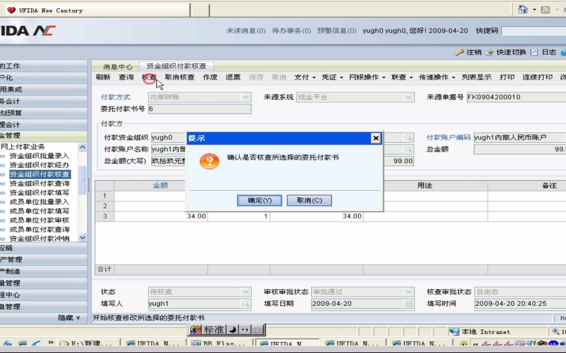Open the 填写日期 calendar icon
The width and height of the screenshot is (566, 353).
tap(408, 304)
